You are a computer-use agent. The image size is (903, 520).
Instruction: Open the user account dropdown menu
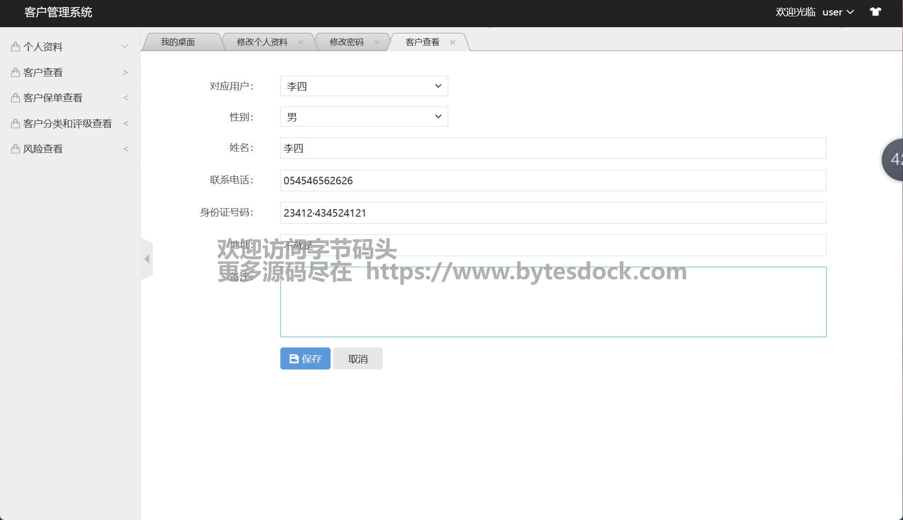(838, 12)
